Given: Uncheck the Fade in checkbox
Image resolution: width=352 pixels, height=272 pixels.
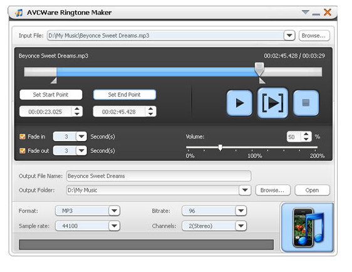Looking at the screenshot, I should point(23,137).
